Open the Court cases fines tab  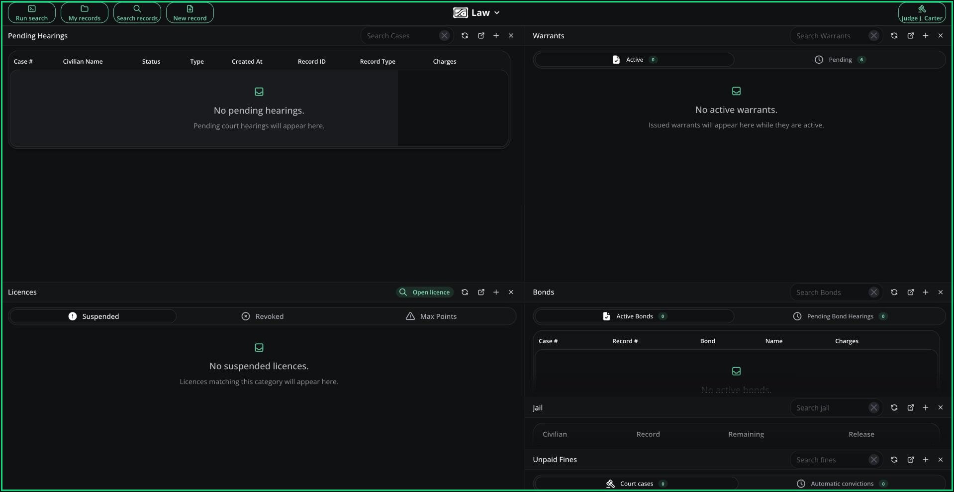636,484
